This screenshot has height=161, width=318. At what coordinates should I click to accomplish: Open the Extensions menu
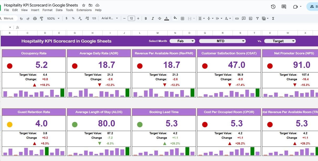[x=84, y=10]
